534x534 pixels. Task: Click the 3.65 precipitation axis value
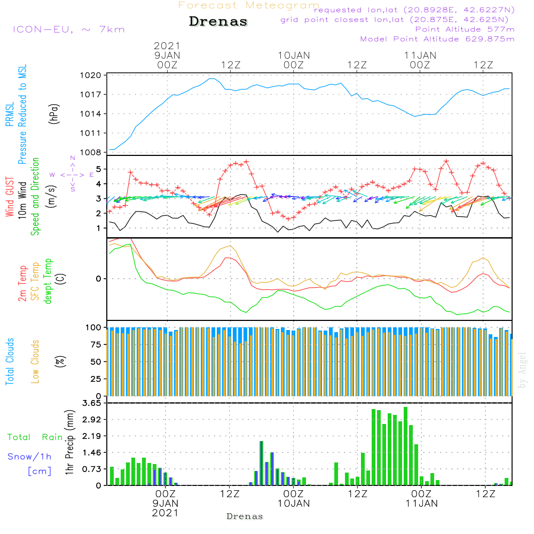point(92,403)
